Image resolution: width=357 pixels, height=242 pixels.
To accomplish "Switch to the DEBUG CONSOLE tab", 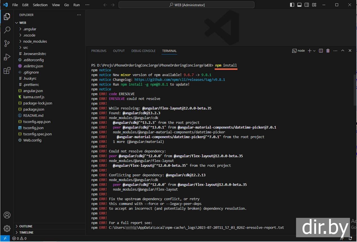I will (x=143, y=51).
